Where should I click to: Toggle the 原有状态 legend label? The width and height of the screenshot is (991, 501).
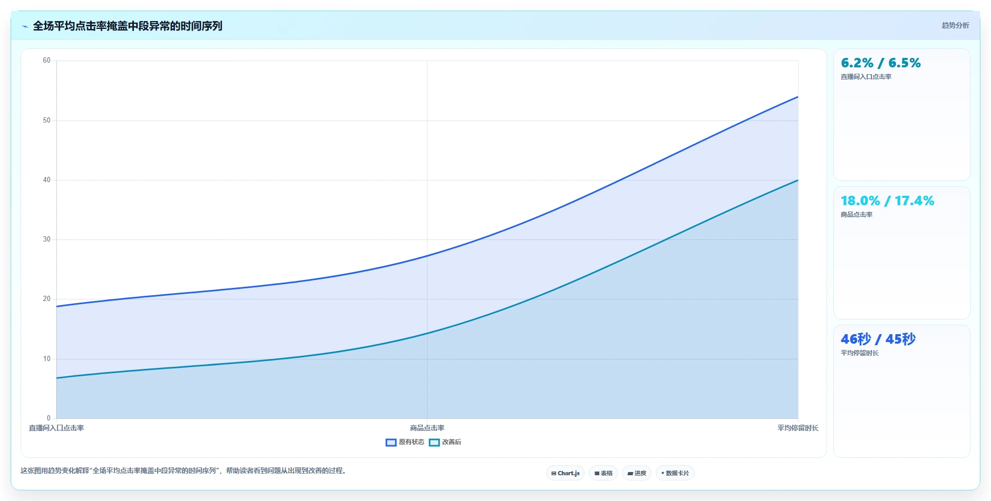411,442
